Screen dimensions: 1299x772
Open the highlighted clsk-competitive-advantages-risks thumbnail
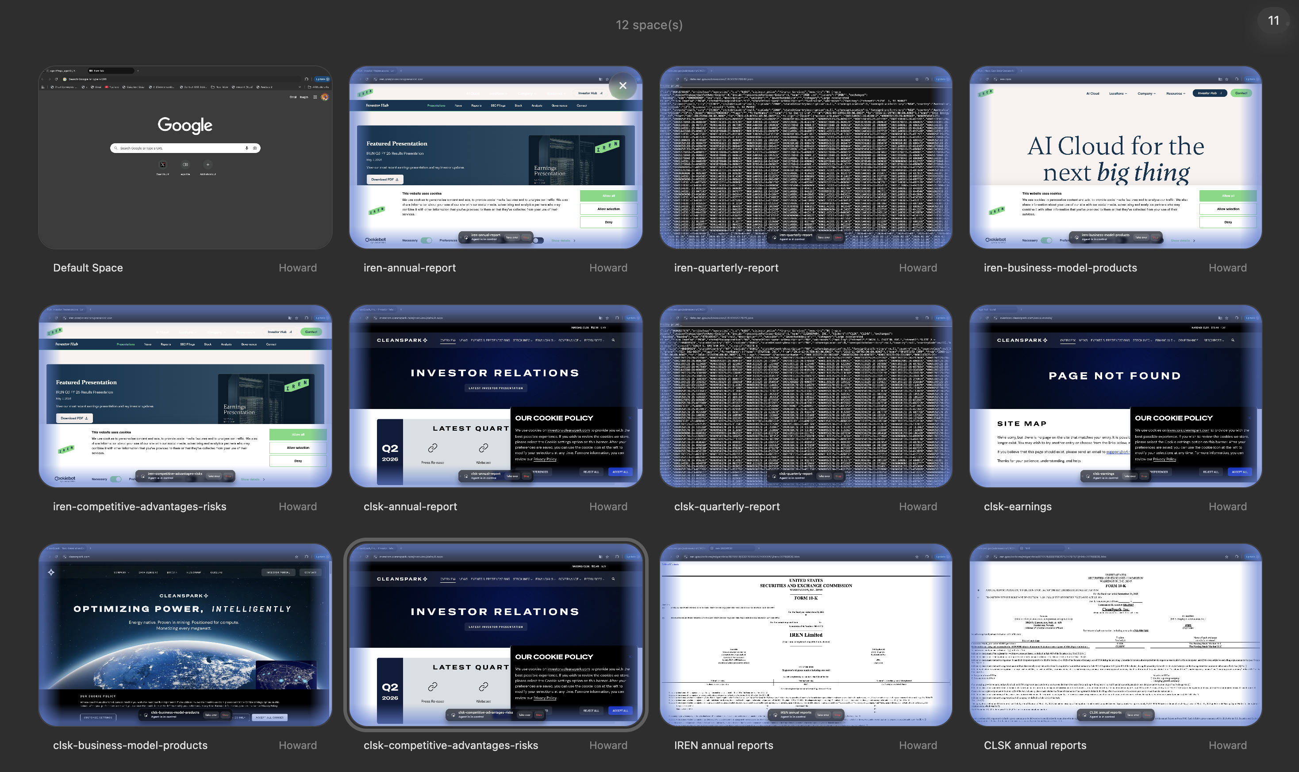pos(496,634)
